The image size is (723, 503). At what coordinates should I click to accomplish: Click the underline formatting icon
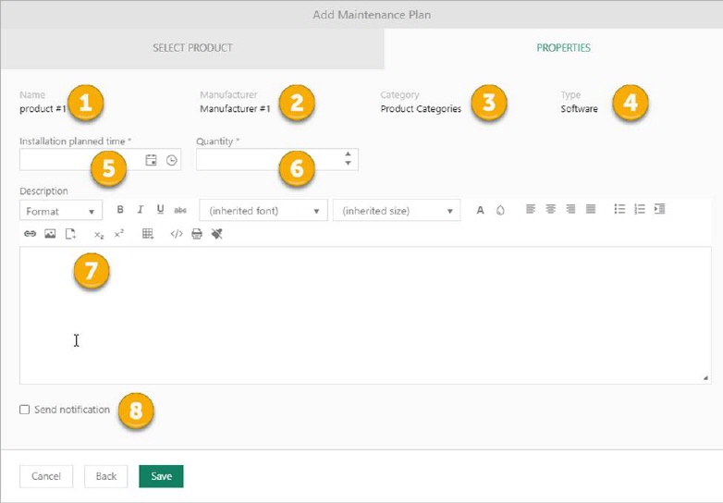(160, 211)
